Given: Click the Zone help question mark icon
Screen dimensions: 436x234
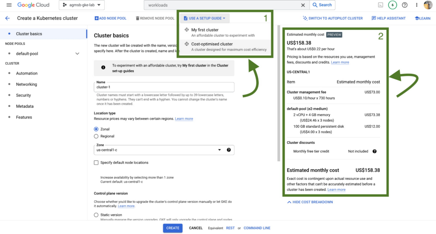Looking at the screenshot, I should coord(229,150).
